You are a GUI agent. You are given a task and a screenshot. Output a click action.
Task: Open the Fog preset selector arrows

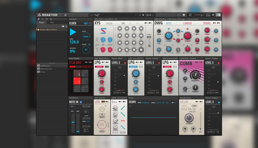[136, 15]
